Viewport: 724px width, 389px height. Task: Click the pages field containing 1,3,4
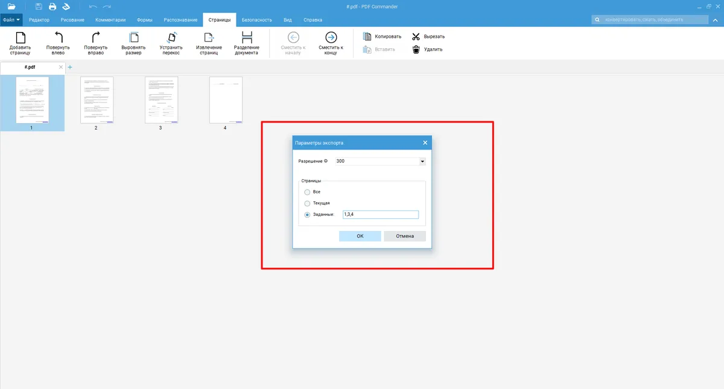click(x=380, y=215)
